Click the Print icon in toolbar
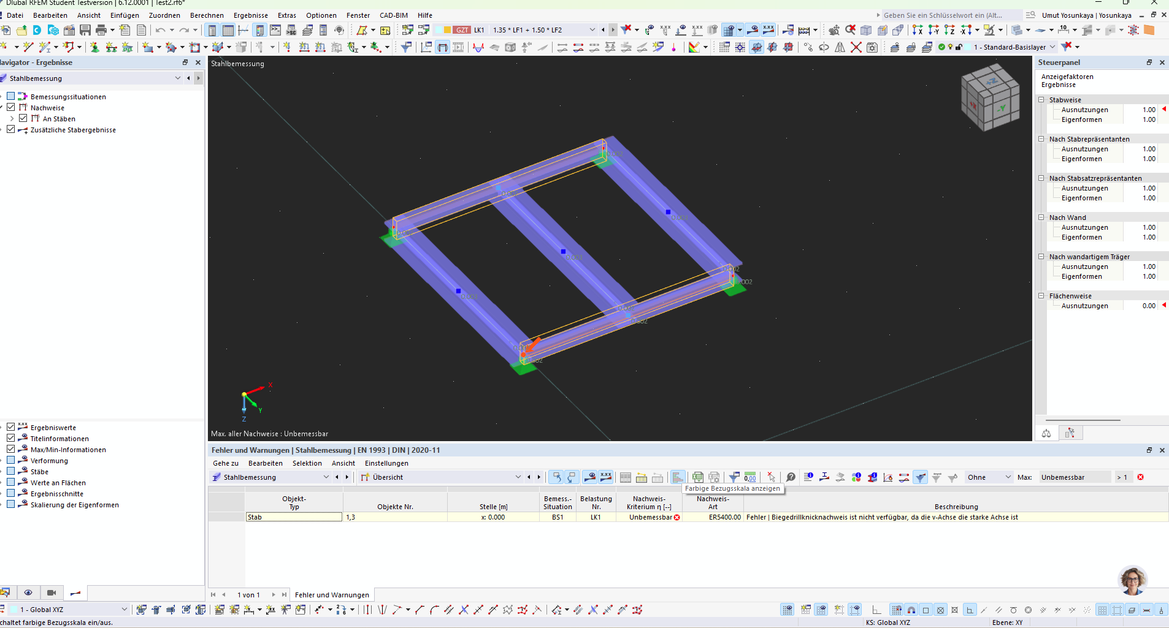1169x628 pixels. point(101,30)
